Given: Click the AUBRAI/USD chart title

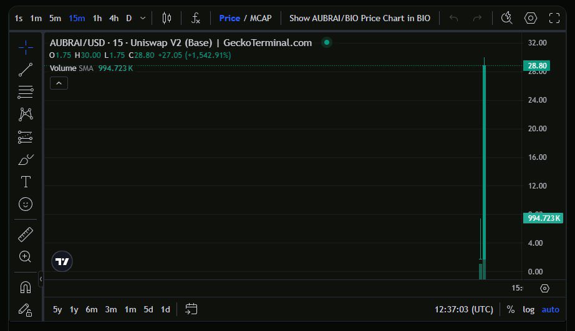Looking at the screenshot, I should click(181, 43).
